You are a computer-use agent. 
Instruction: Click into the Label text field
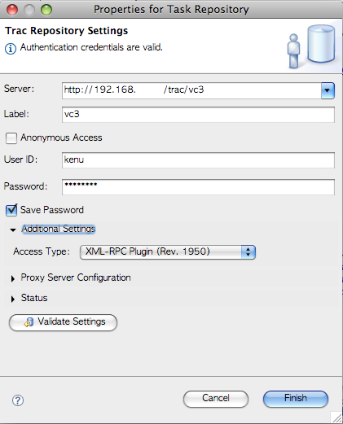[198, 115]
